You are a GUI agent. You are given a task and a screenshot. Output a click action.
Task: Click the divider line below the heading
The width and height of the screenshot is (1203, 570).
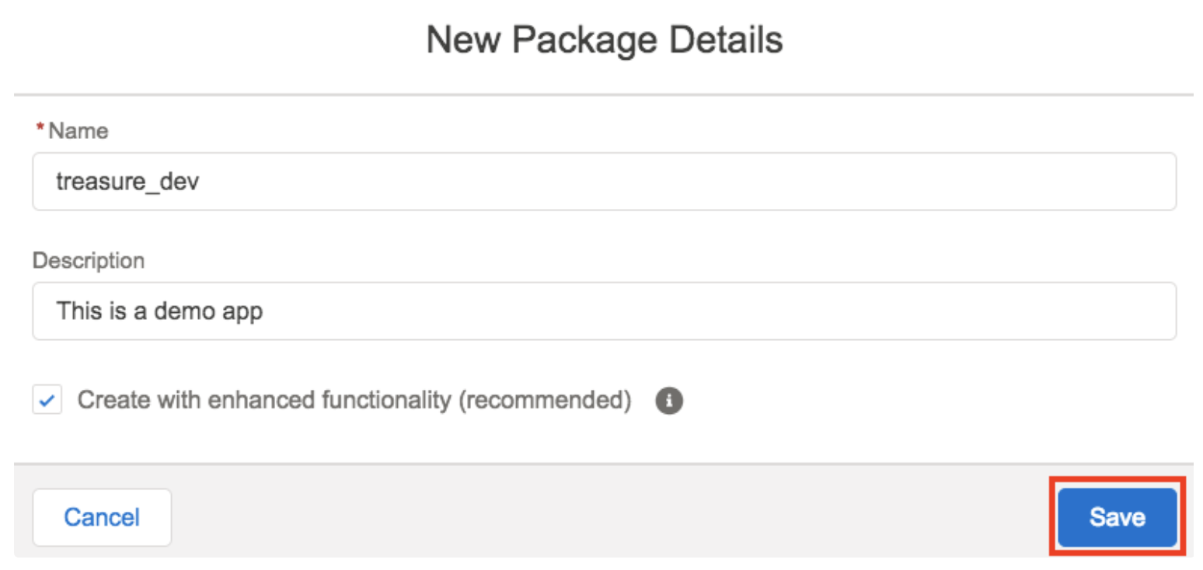(604, 96)
